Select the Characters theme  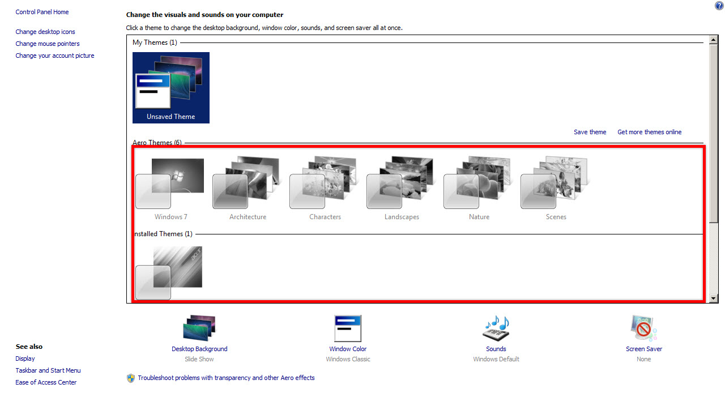coord(325,190)
